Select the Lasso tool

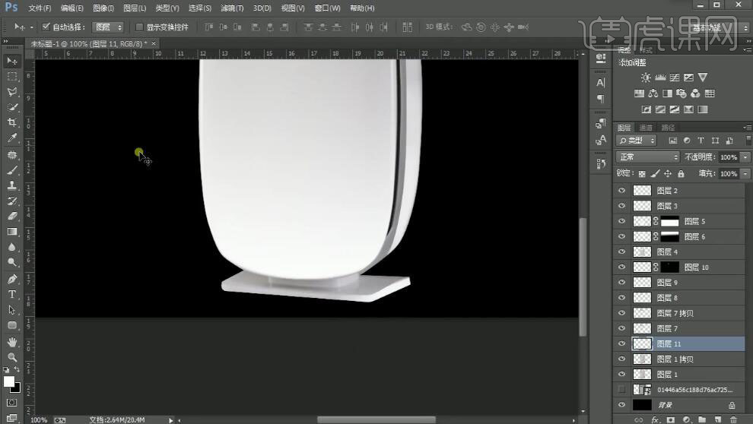12,92
